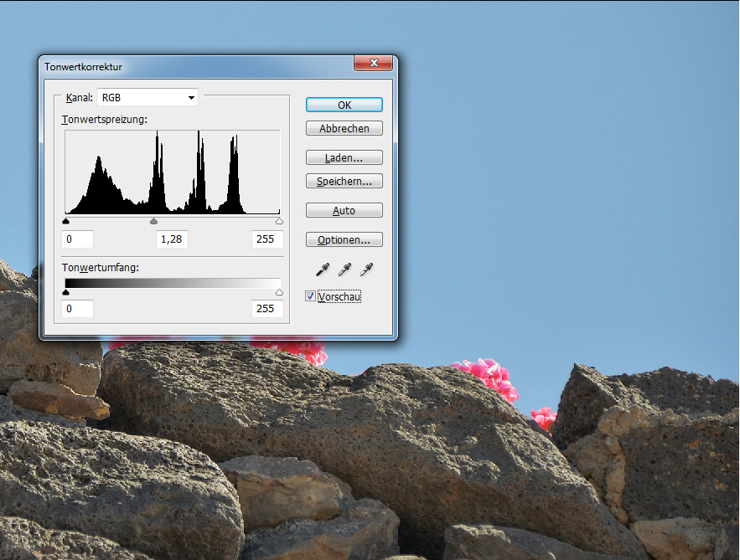Apply Auto levels correction

344,211
